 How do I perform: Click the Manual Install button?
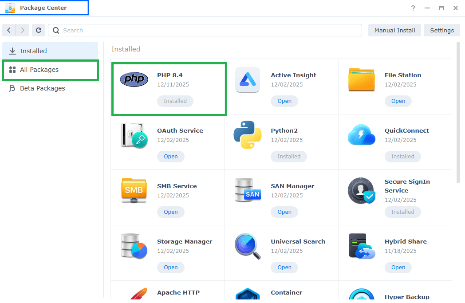[x=394, y=30]
